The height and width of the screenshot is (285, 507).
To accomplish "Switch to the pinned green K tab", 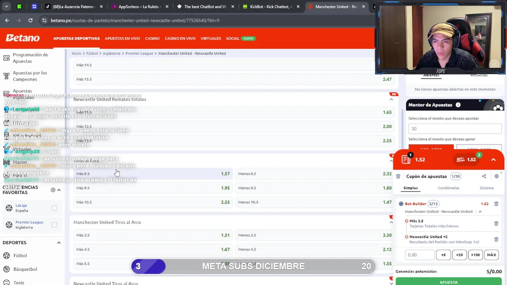I will point(19,6).
